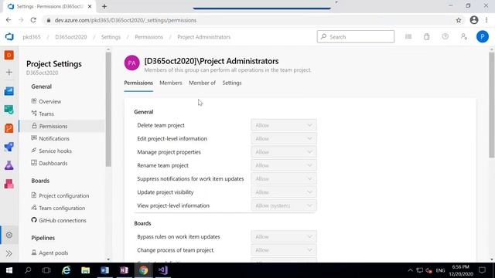Switch to the Permissions tab
This screenshot has height=278, width=495.
click(x=138, y=83)
